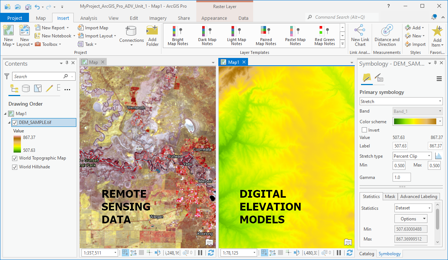
Task: Select the List By Editing pencil icon
Action: point(49,88)
